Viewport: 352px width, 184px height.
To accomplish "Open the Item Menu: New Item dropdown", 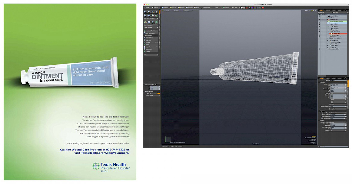I will [x=151, y=19].
